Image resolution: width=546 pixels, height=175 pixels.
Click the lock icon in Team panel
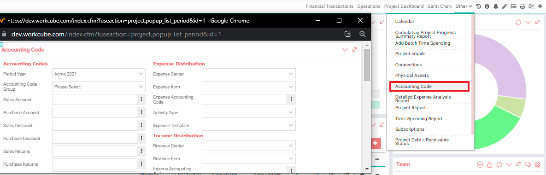click(489, 164)
